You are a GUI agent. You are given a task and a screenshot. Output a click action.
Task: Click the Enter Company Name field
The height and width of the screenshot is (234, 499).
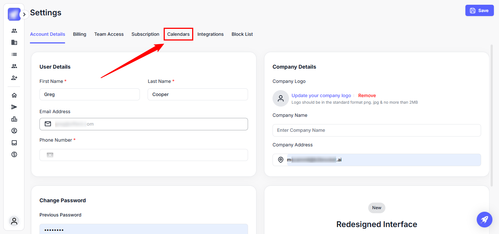(377, 130)
